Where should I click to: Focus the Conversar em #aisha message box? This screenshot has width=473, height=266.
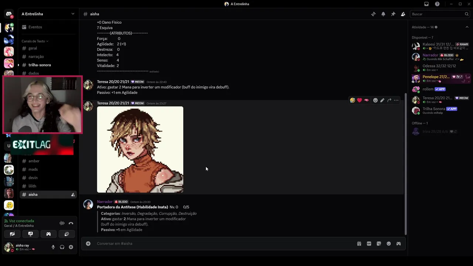pos(222,243)
